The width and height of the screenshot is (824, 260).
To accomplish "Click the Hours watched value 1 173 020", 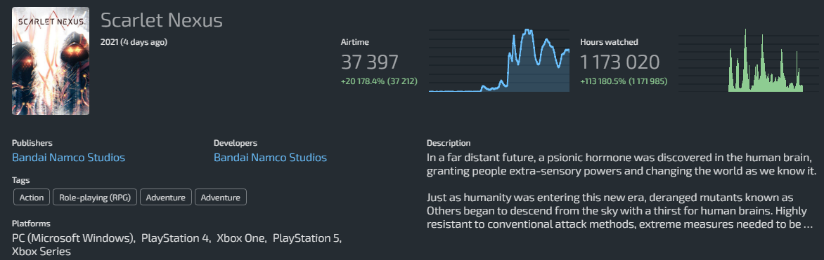I will point(619,62).
